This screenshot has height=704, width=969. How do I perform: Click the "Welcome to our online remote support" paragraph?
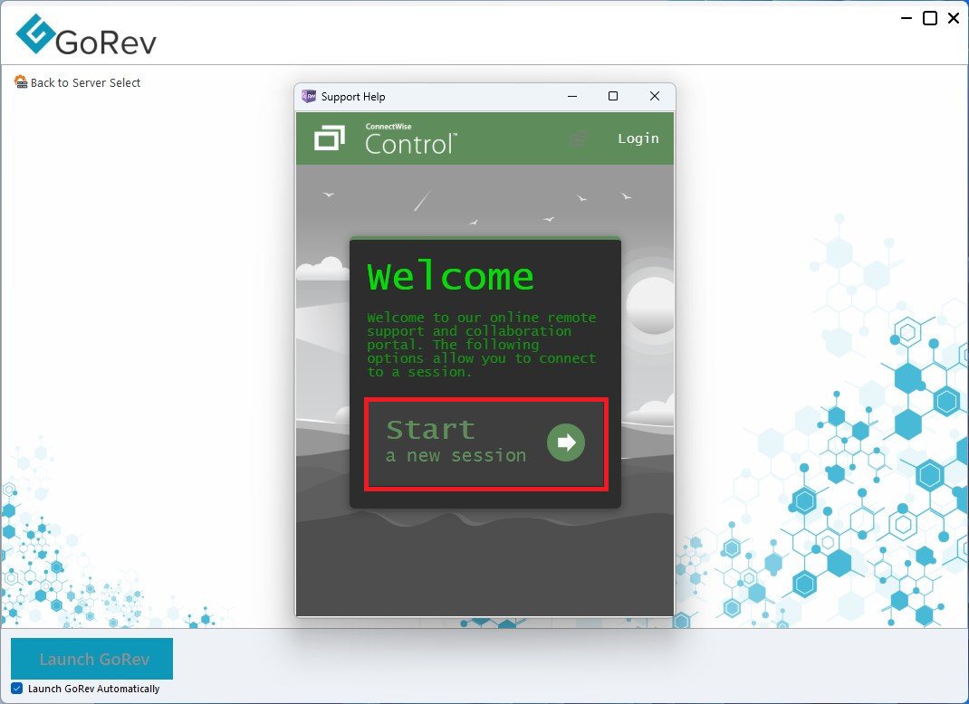click(482, 345)
